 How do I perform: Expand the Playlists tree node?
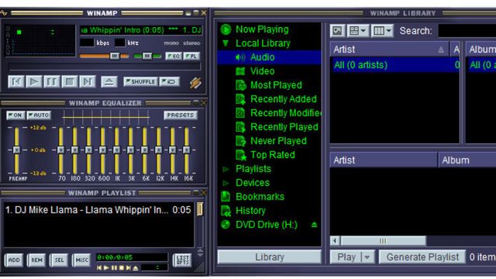226,169
